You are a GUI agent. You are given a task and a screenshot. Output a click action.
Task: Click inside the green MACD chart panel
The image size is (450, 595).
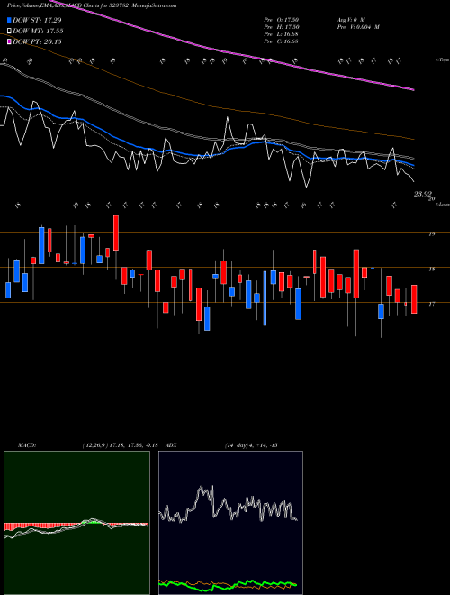tap(76, 523)
